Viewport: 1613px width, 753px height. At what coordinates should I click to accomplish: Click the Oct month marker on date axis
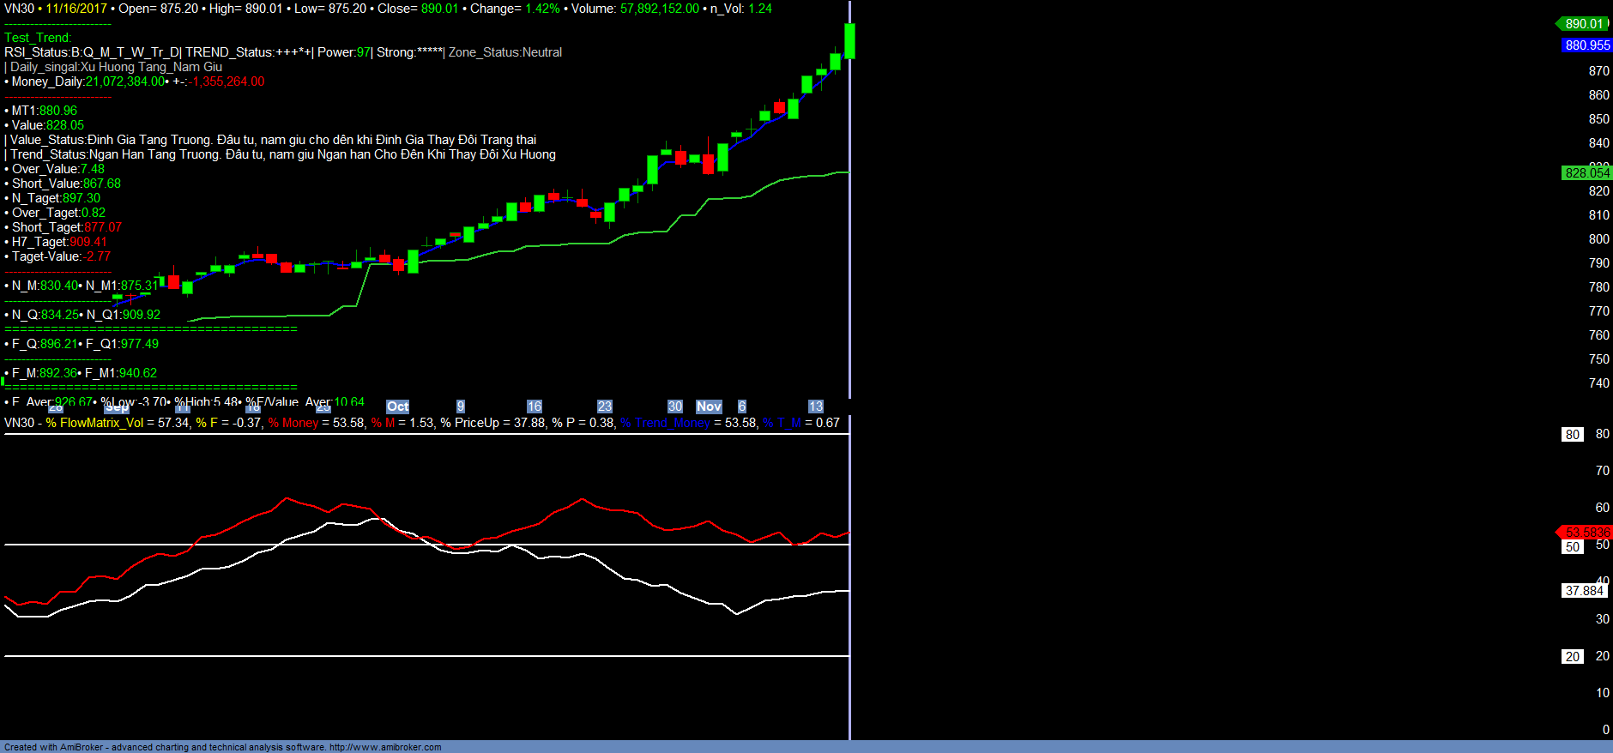click(x=397, y=407)
